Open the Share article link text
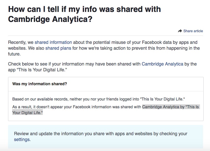Image resolution: width=210 pixels, height=151 pixels. click(x=193, y=31)
